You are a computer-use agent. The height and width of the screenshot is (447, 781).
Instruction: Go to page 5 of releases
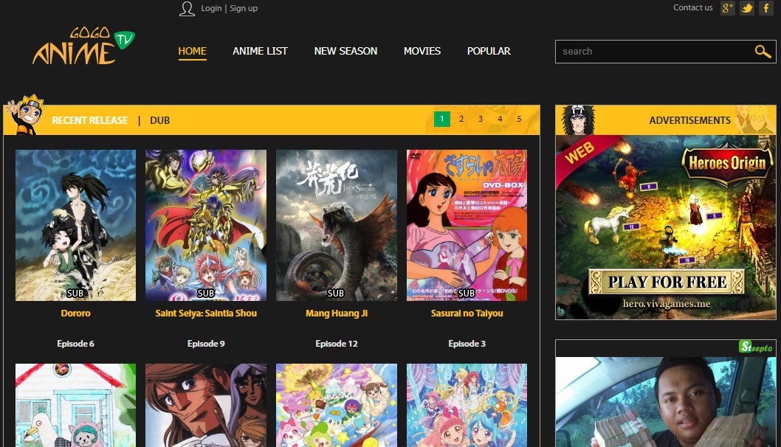tap(519, 119)
